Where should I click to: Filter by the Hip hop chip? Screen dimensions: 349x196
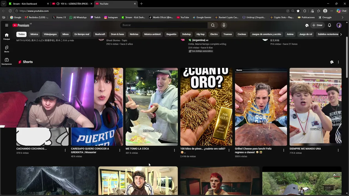(x=200, y=34)
